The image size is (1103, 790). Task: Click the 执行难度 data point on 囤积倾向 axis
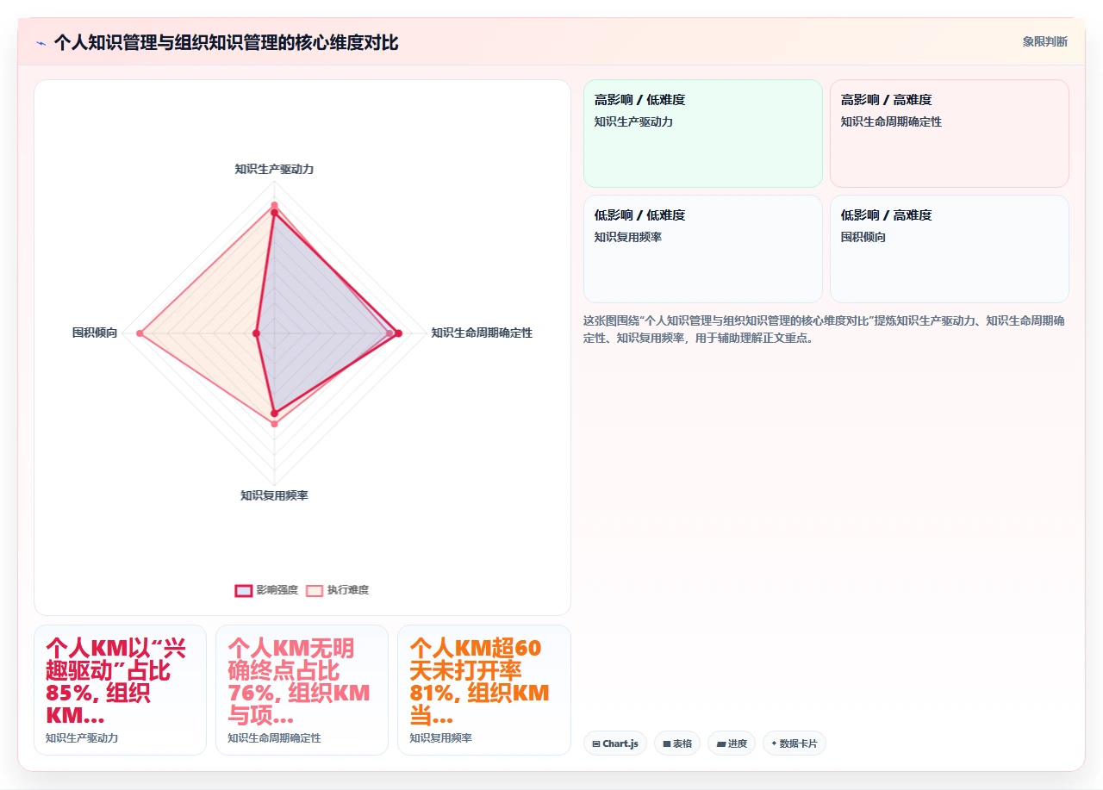pos(139,333)
